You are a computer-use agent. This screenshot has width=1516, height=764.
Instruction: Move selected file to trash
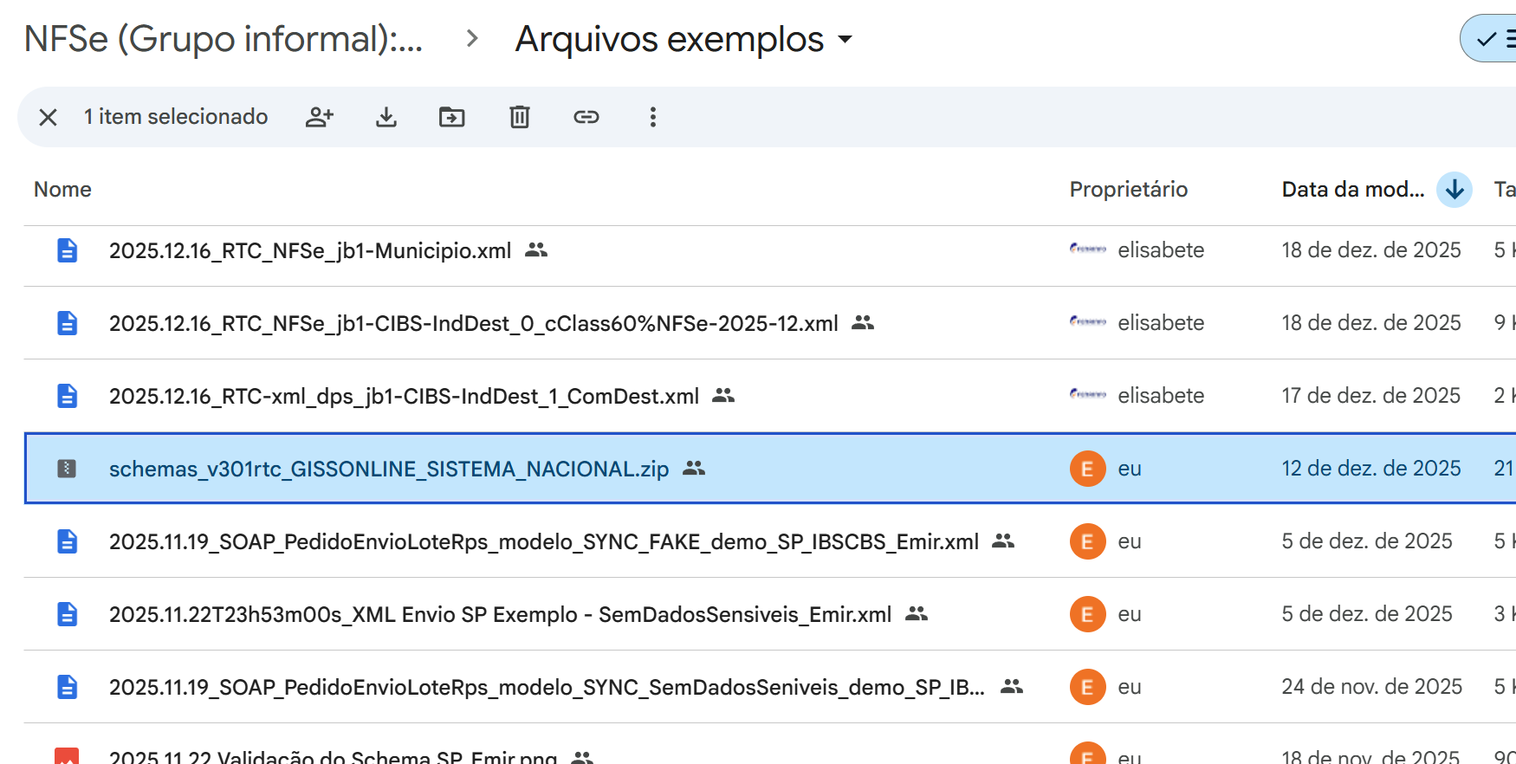point(519,117)
